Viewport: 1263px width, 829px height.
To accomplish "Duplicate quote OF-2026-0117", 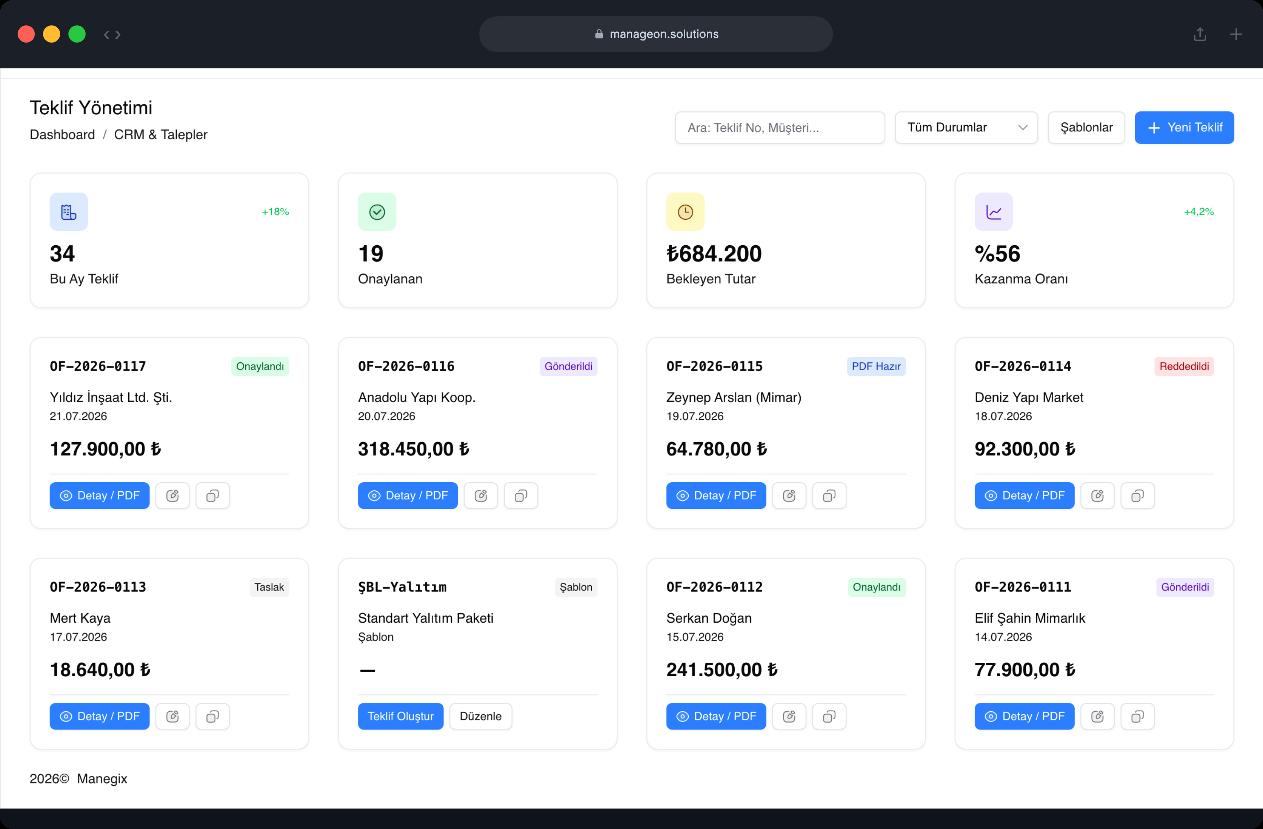I will pos(212,495).
